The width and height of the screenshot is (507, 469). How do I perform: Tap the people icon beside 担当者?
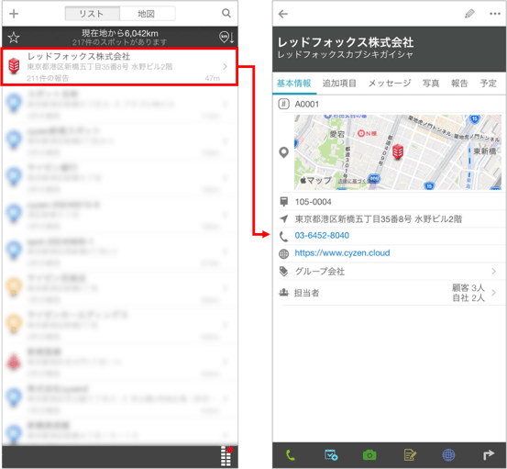(x=284, y=293)
